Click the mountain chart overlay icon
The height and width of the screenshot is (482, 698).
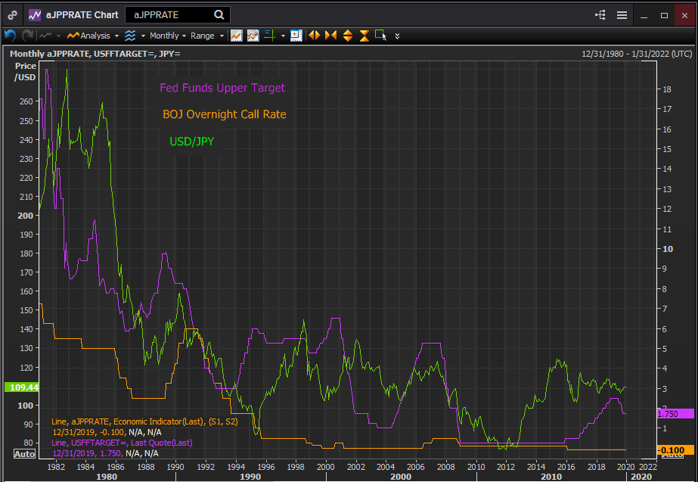point(253,35)
